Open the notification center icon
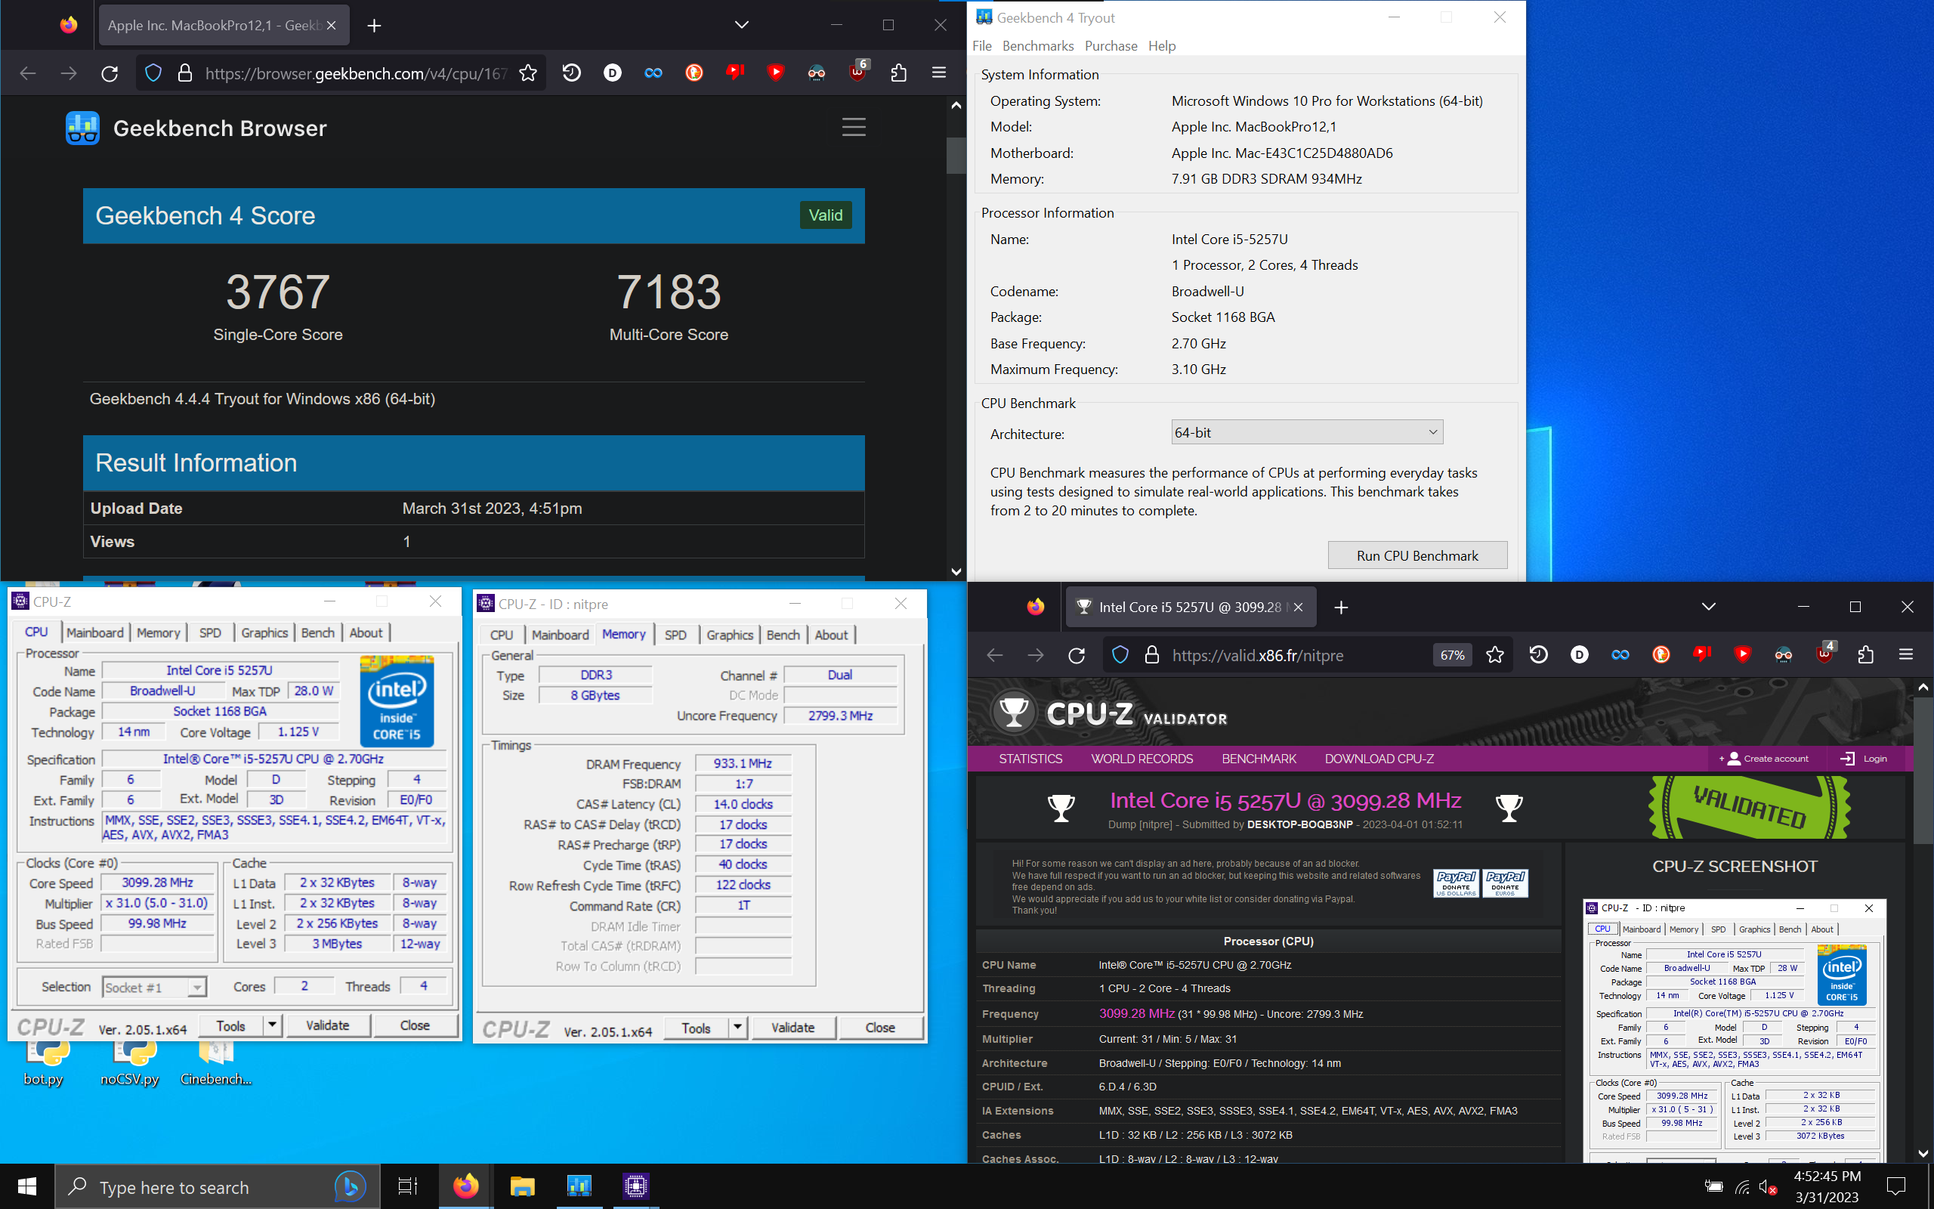 (1896, 1186)
